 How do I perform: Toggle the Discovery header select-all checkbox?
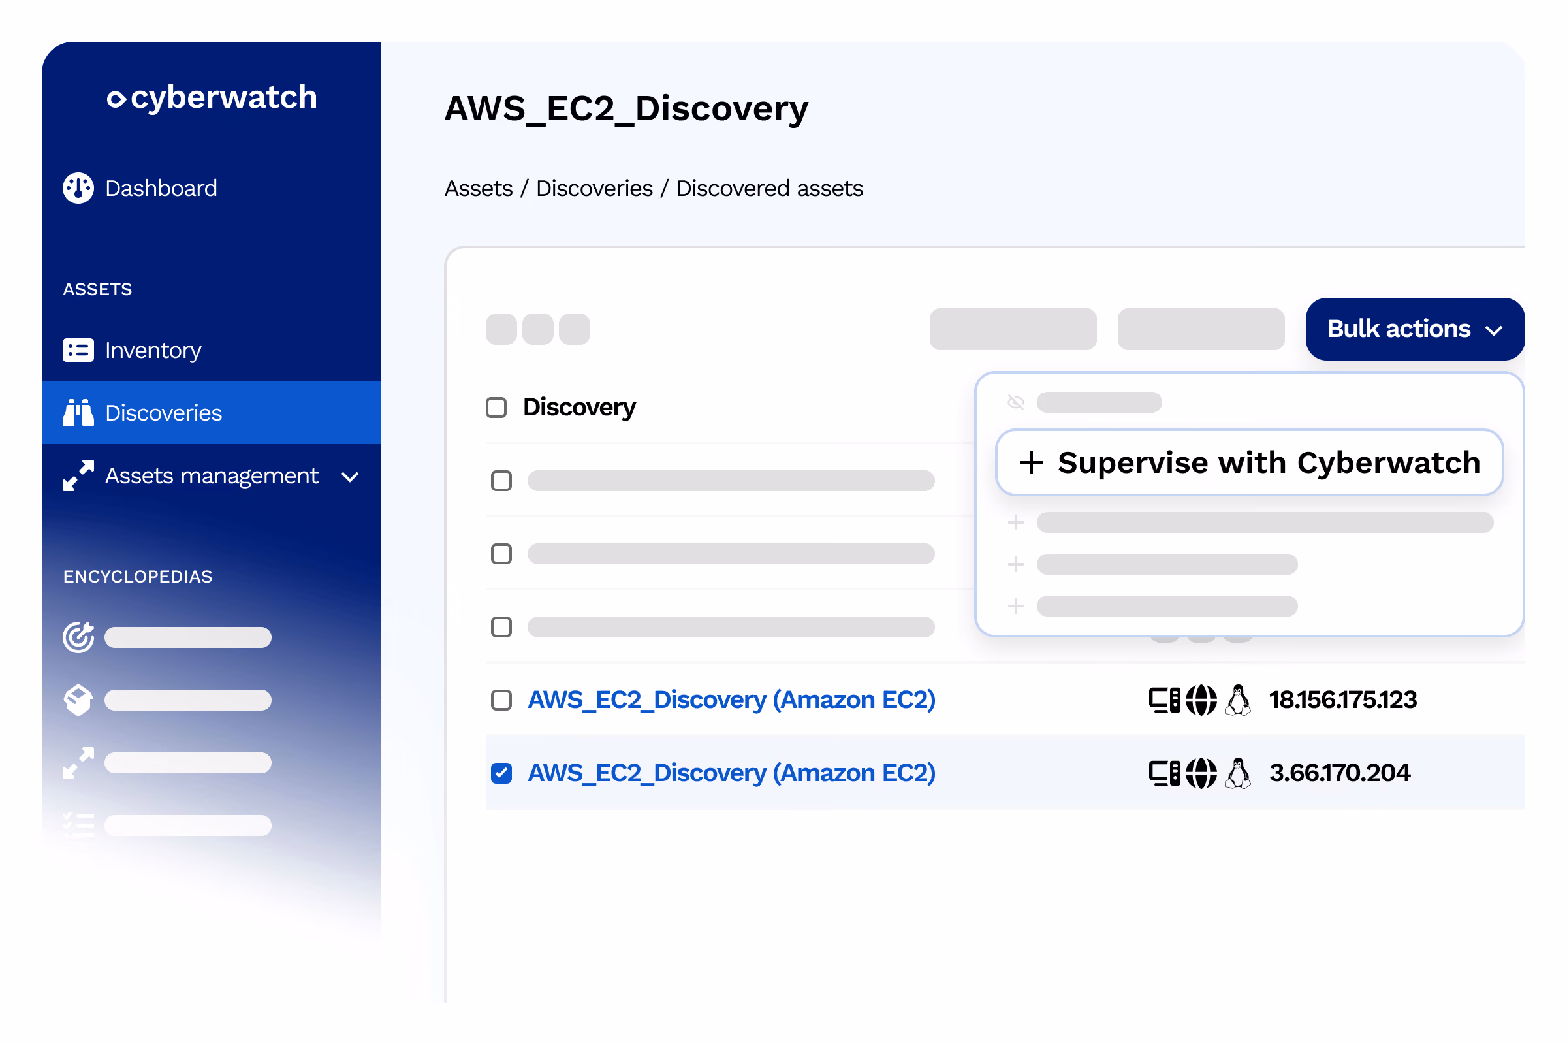(x=496, y=407)
